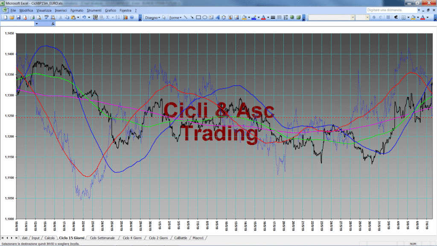The height and width of the screenshot is (246, 437).
Task: Open the Chart Wizard icon
Action: (x=125, y=18)
